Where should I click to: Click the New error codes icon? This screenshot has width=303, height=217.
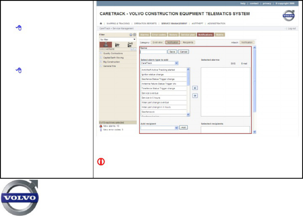click(101, 130)
